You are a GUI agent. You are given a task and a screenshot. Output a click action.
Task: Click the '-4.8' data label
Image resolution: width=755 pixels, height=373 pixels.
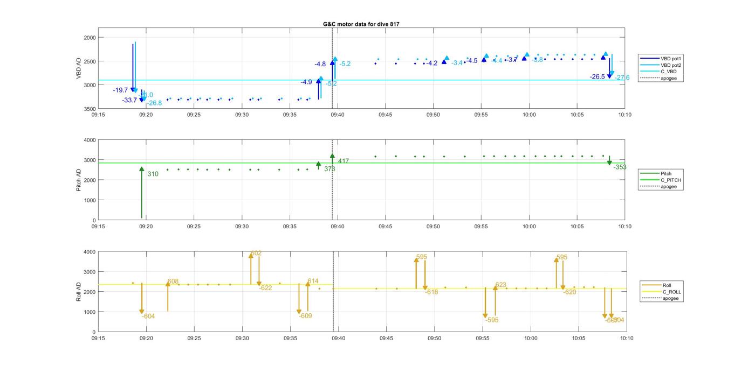coord(320,64)
